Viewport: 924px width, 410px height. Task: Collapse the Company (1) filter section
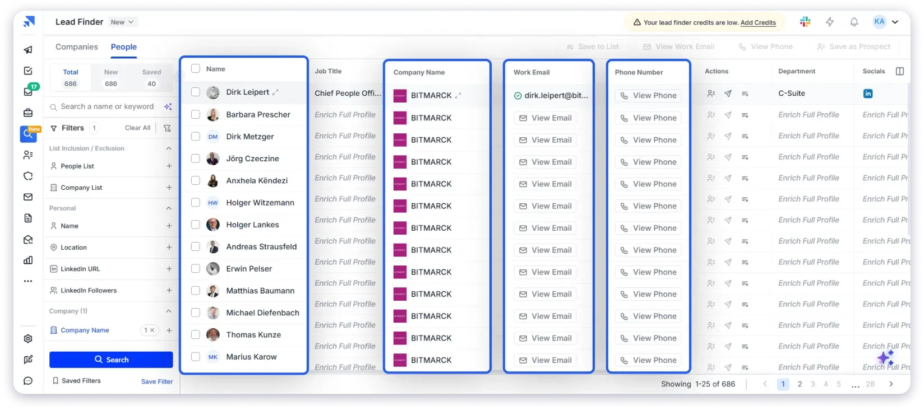pyautogui.click(x=169, y=311)
